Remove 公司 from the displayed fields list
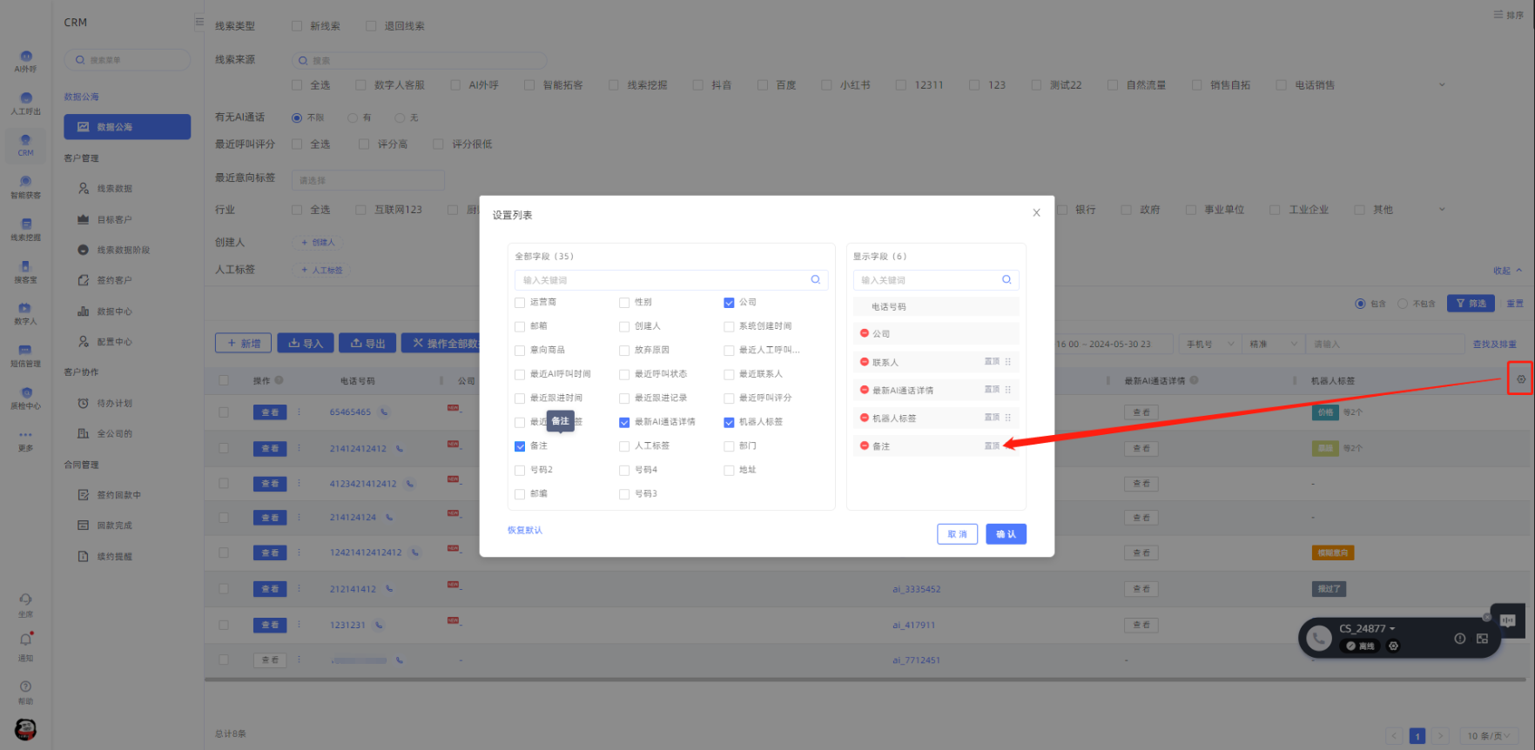Screen dimensions: 1535x750 pyautogui.click(x=865, y=334)
